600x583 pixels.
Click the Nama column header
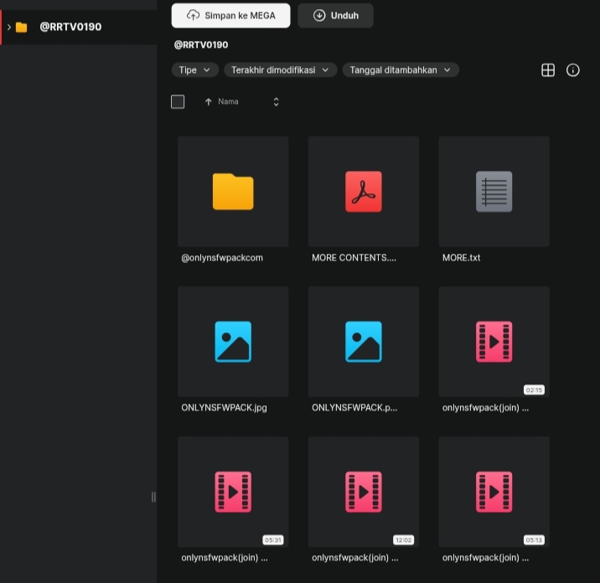(228, 101)
